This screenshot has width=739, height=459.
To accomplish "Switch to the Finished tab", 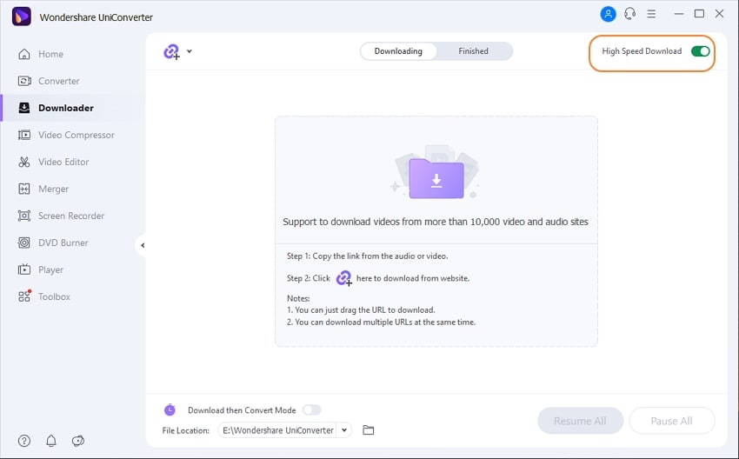I will click(473, 51).
